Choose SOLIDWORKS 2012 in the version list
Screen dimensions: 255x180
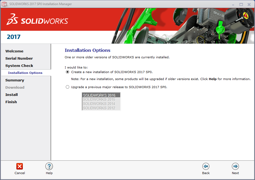coord(101,108)
